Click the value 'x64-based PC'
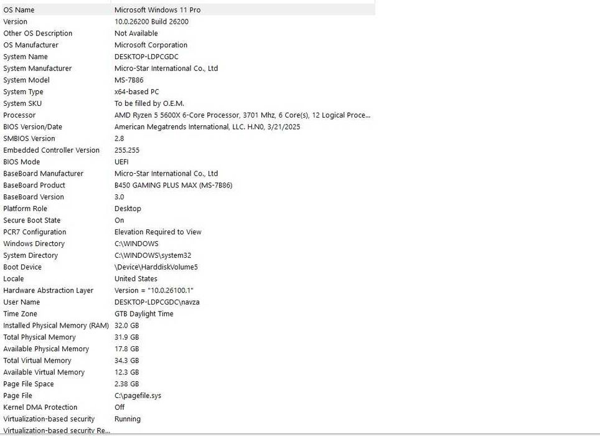The image size is (600, 436). tap(136, 92)
